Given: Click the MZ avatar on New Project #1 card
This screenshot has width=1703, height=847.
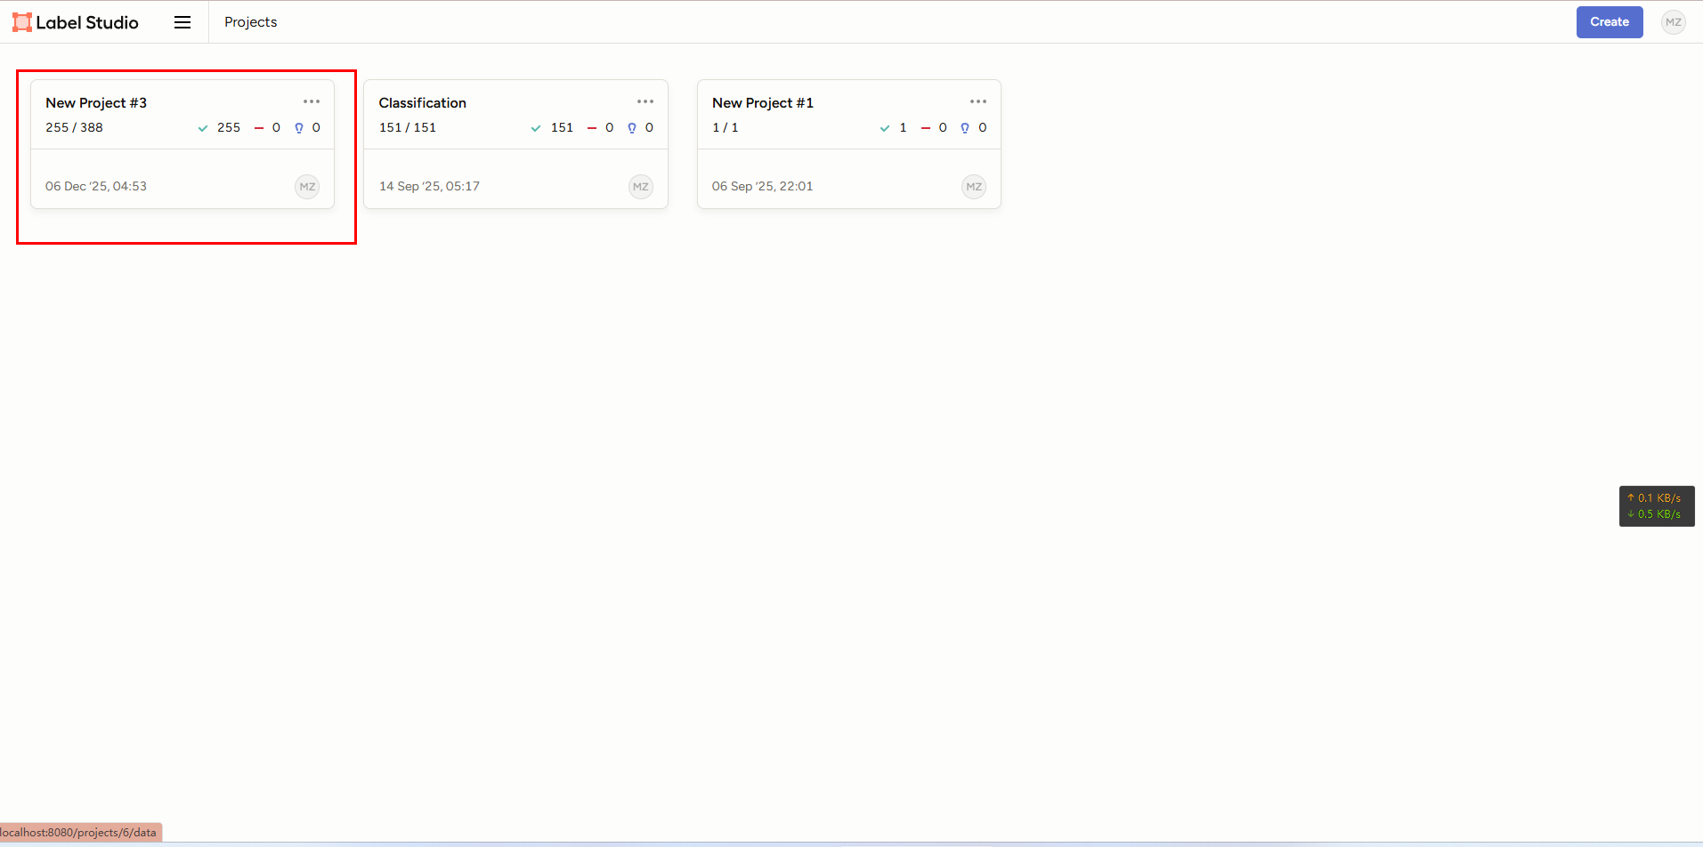Looking at the screenshot, I should [974, 187].
